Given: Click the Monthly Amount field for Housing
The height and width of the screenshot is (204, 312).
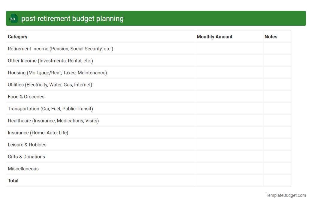Looking at the screenshot, I should 229,73.
